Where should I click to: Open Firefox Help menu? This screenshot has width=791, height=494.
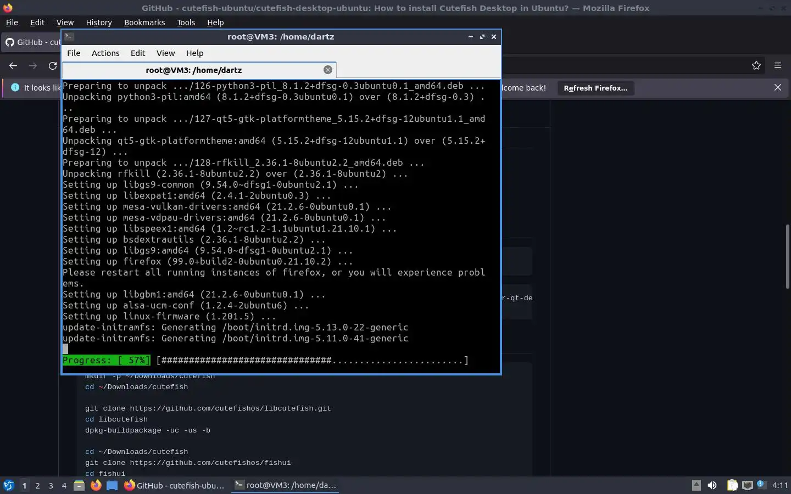[x=215, y=23]
